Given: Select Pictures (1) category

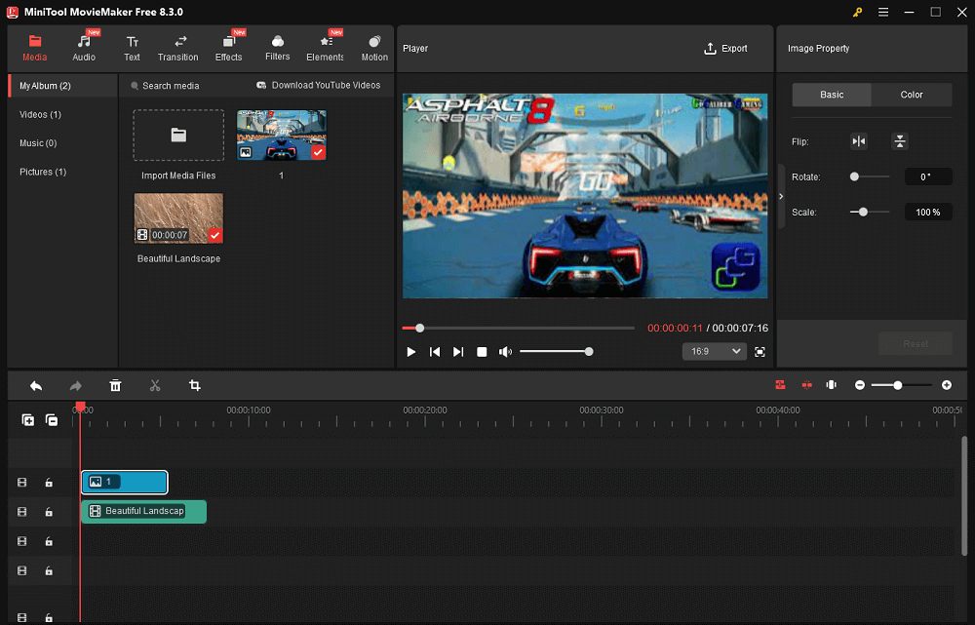Looking at the screenshot, I should click(x=43, y=172).
